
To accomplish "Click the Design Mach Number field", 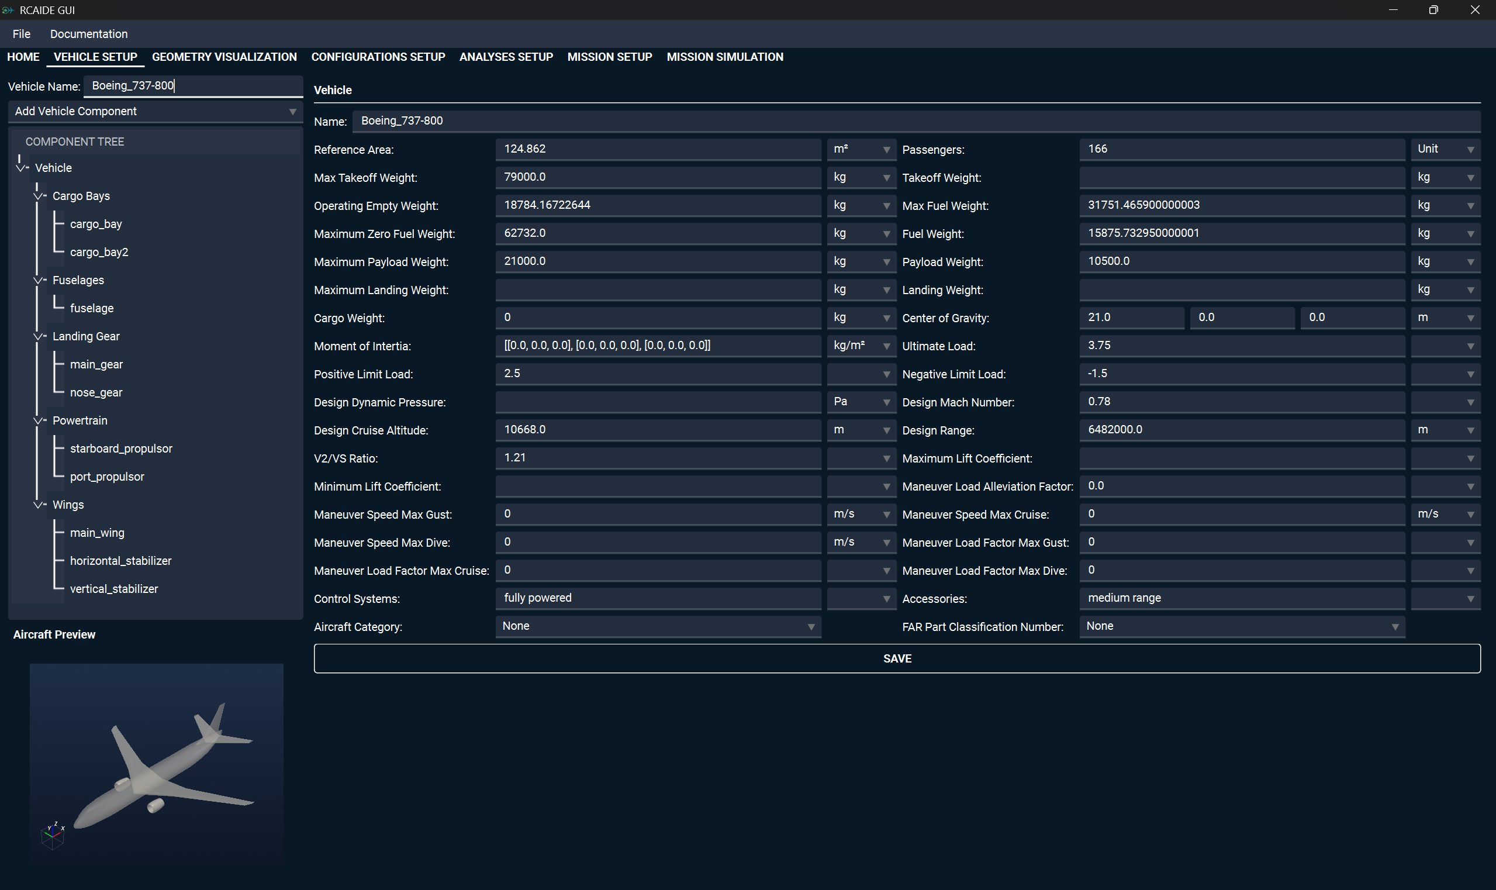I will coord(1242,402).
